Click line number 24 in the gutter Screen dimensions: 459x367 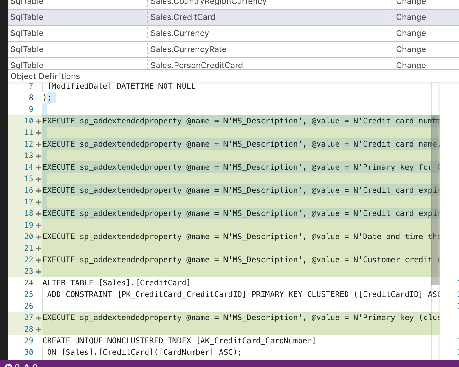click(29, 283)
